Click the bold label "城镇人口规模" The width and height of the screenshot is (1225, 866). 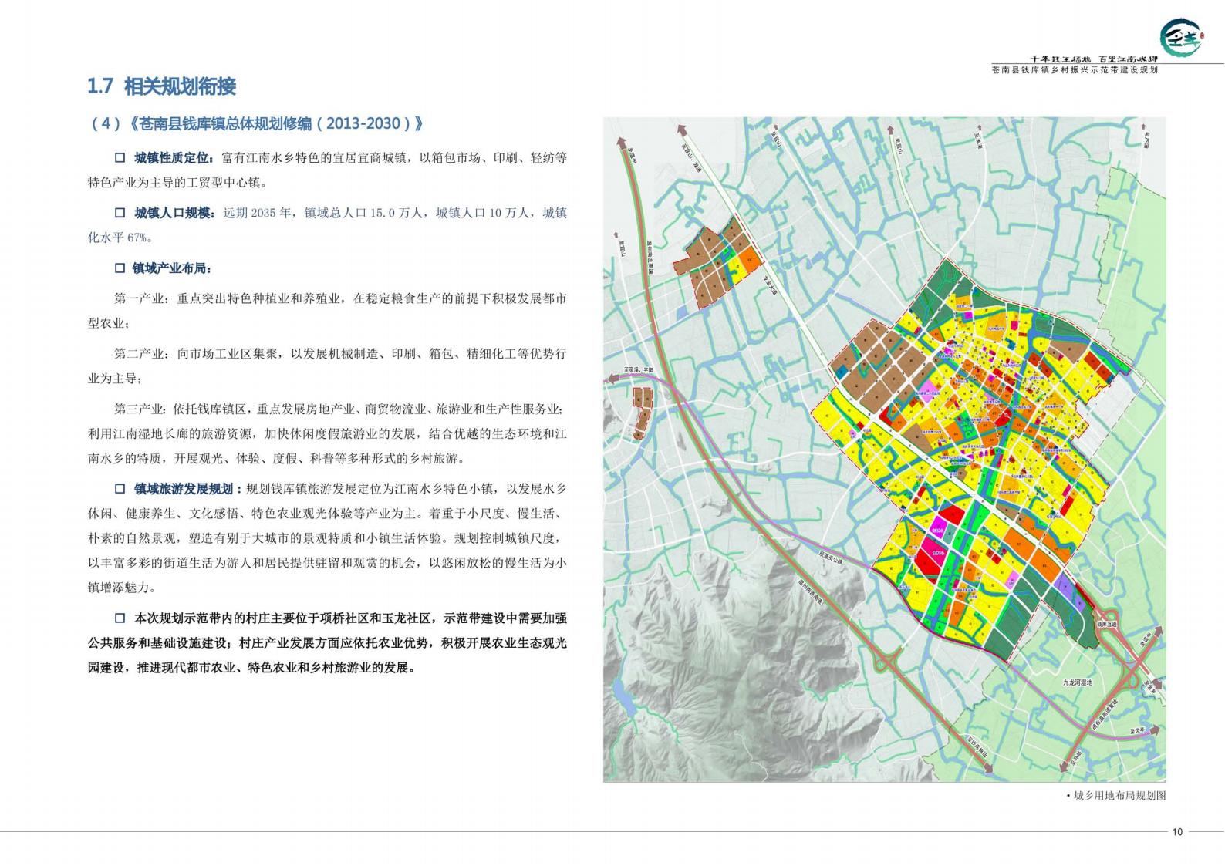click(171, 213)
